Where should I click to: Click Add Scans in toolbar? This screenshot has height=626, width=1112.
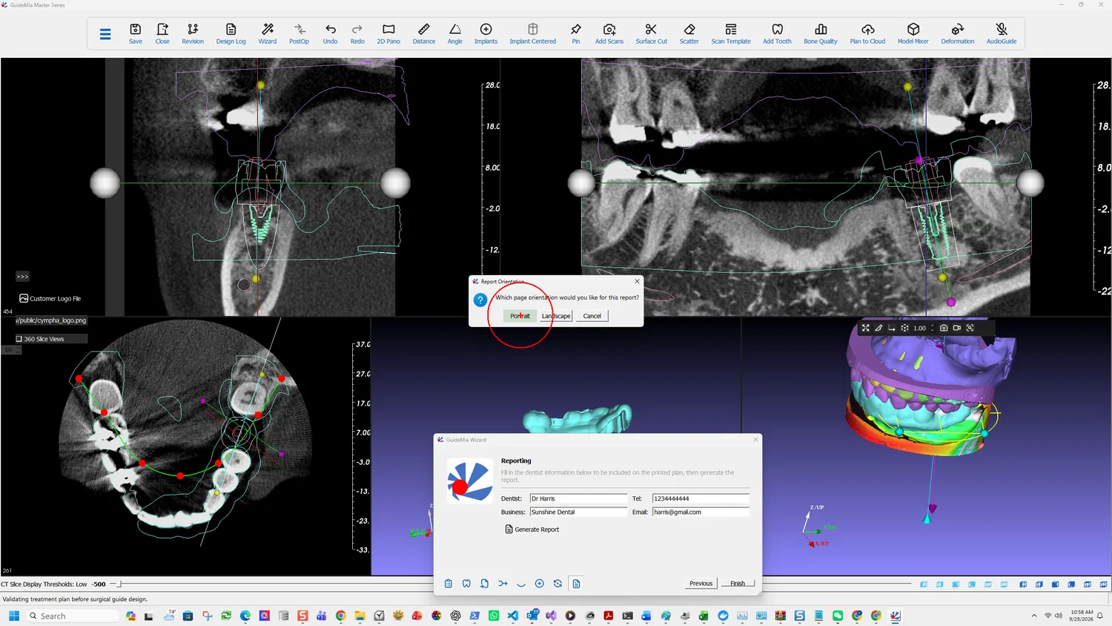pyautogui.click(x=609, y=33)
